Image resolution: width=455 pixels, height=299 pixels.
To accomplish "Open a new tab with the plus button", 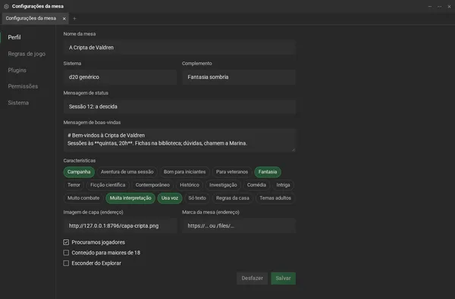I will (x=74, y=18).
